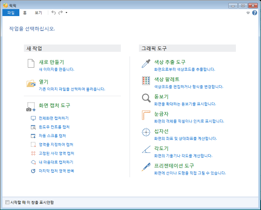Viewport: 261px width, 210px height.
Task: Click the fullscreen capture monitor icon
Action: pyautogui.click(x=33, y=119)
